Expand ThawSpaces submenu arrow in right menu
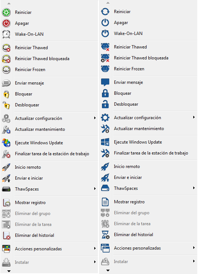198x274 pixels. pyautogui.click(x=194, y=188)
